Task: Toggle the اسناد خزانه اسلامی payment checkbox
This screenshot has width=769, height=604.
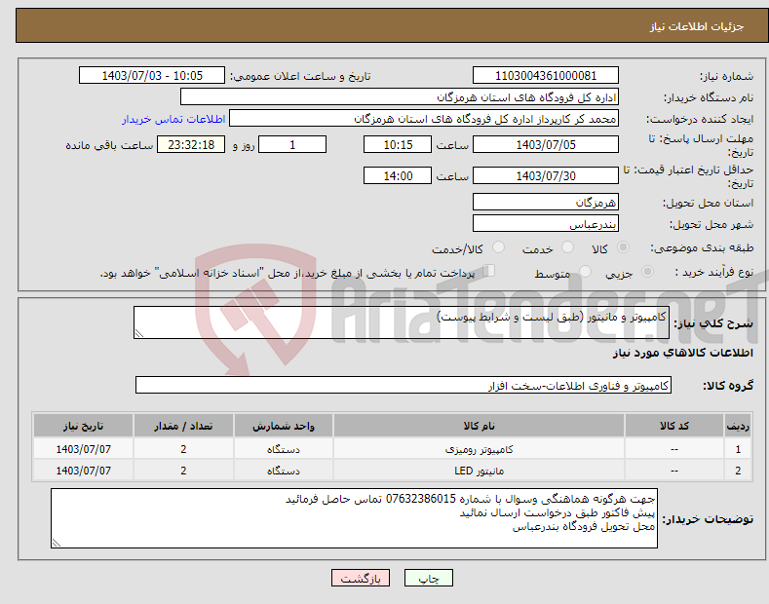Action: point(489,271)
